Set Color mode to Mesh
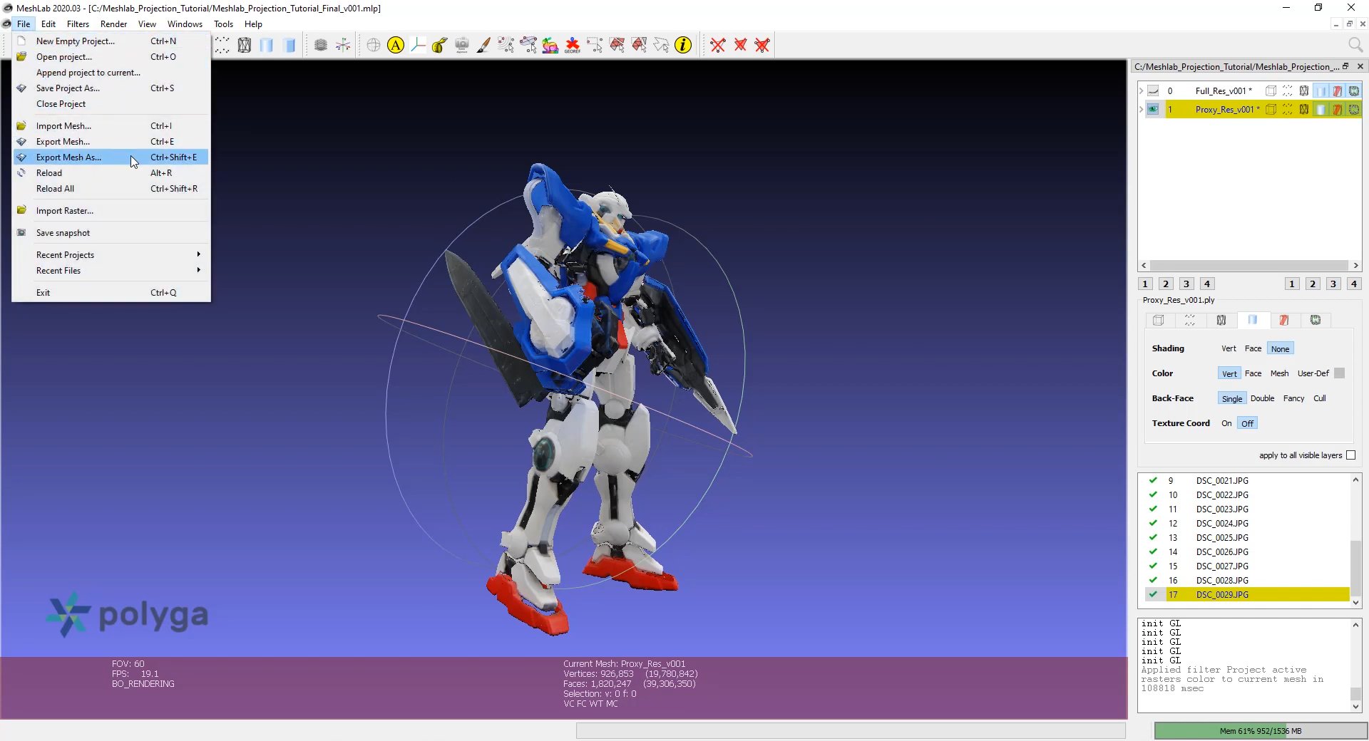This screenshot has width=1369, height=741. 1279,373
